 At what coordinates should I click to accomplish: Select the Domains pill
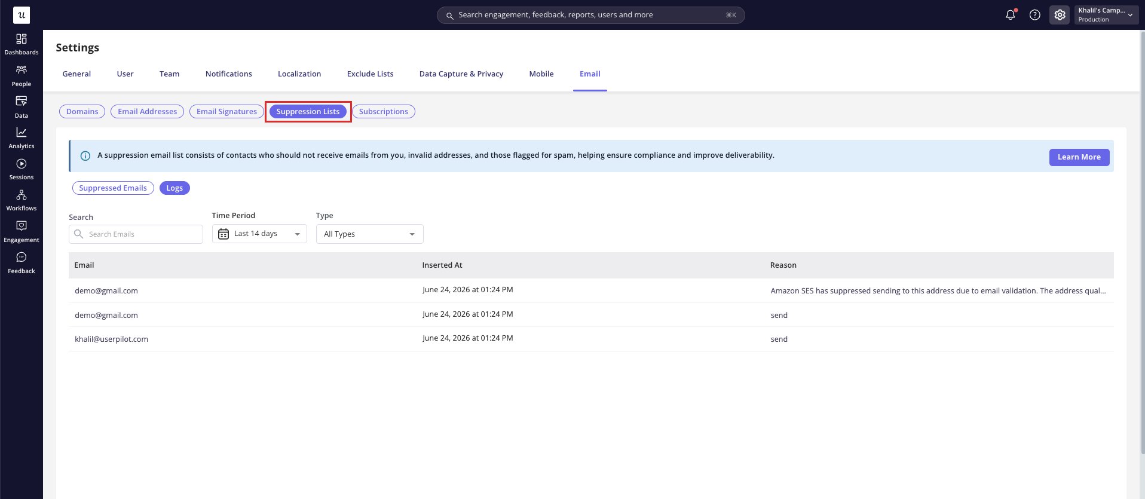click(82, 112)
